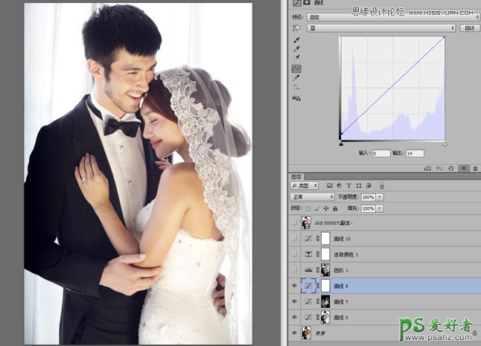The image size is (481, 346).
Task: Open the 正常 blend mode dropdown
Action: (x=312, y=197)
